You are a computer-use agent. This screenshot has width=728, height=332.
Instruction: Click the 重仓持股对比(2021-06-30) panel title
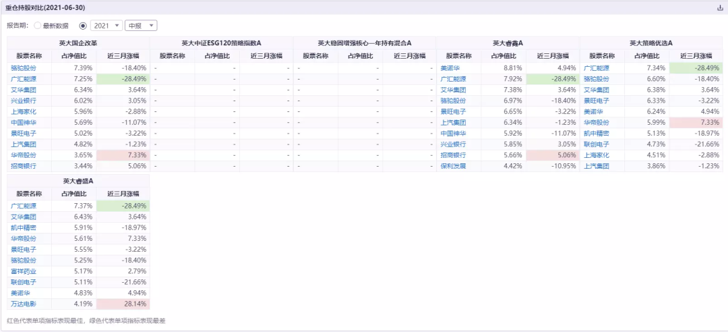(x=45, y=8)
